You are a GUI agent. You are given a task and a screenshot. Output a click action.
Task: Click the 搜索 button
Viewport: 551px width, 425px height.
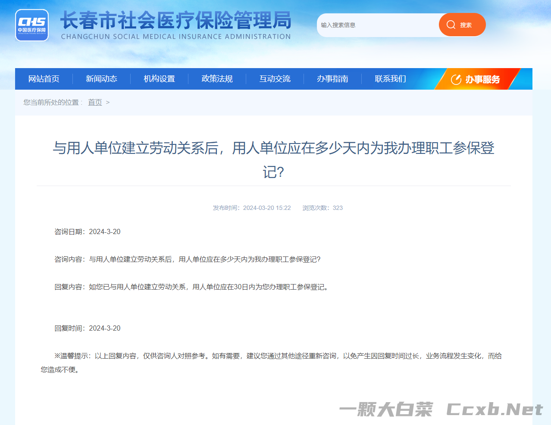click(x=462, y=25)
